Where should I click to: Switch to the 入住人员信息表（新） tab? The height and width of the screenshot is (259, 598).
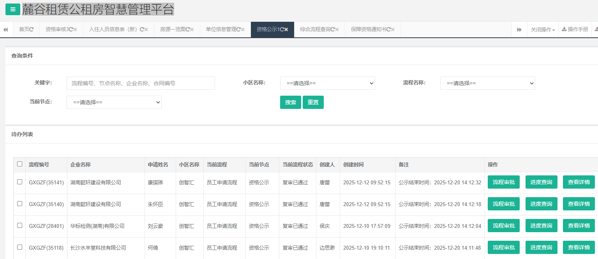(x=114, y=30)
